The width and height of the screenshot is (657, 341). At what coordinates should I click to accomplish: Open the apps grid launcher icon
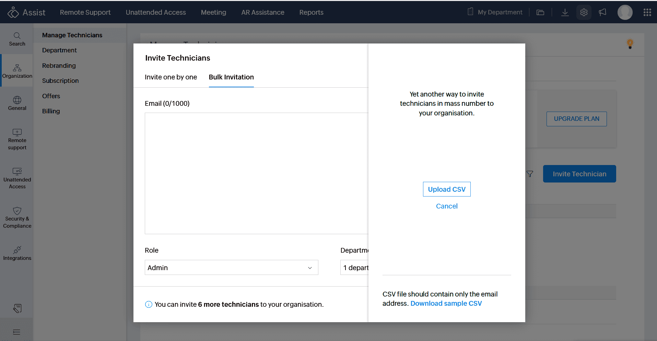[x=647, y=13]
